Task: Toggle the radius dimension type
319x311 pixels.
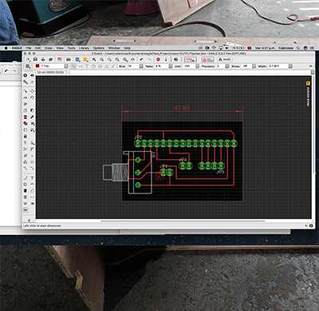Action: [x=93, y=66]
